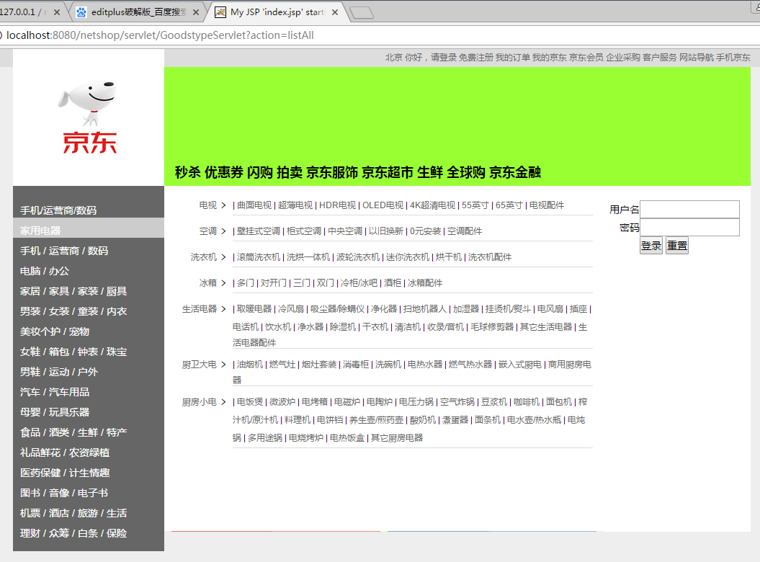Screen dimensions: 760x562
Task: Open 理财 / 众筹 / 白条 / 保险 category
Action: [x=73, y=533]
